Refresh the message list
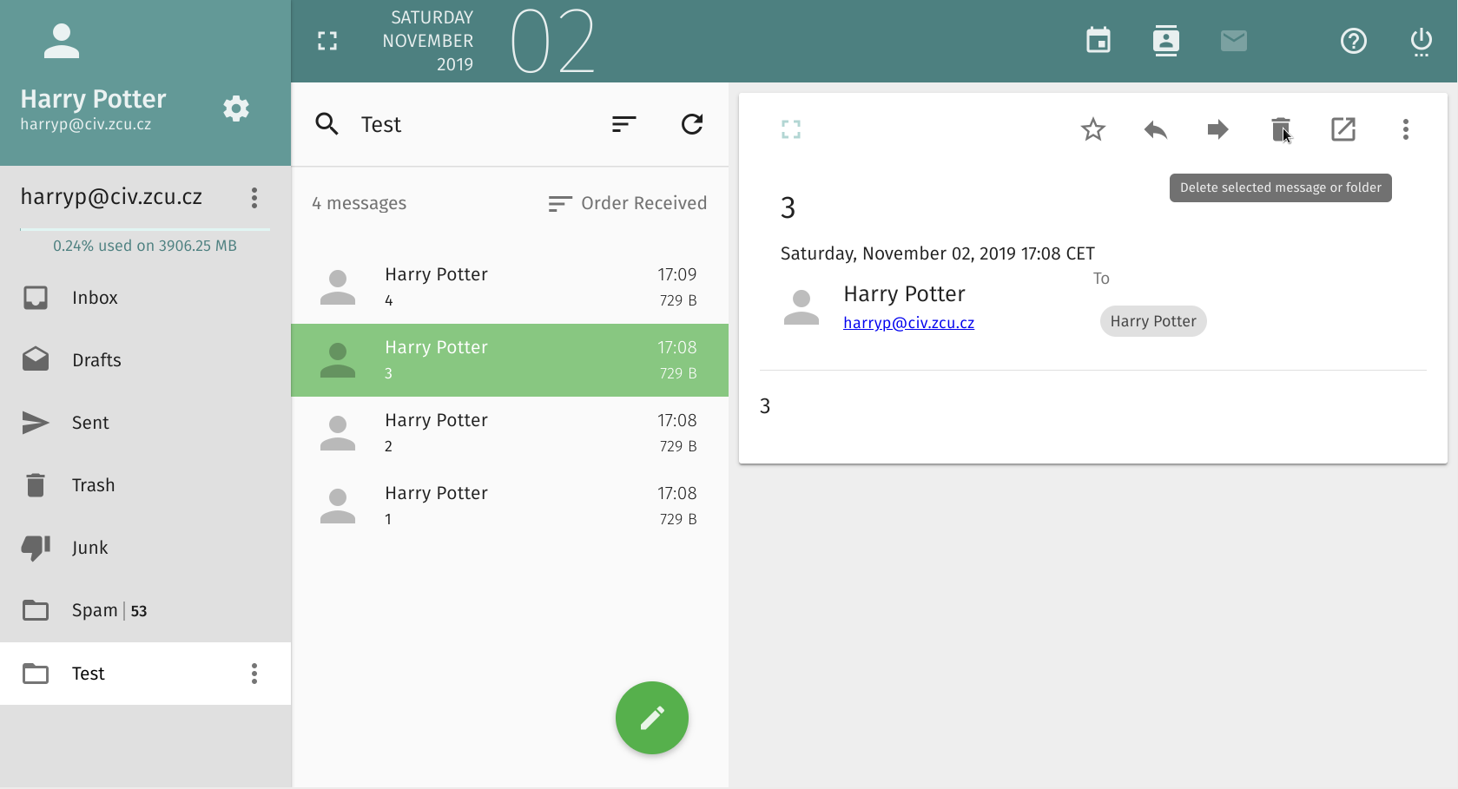The width and height of the screenshot is (1458, 789). coord(691,124)
